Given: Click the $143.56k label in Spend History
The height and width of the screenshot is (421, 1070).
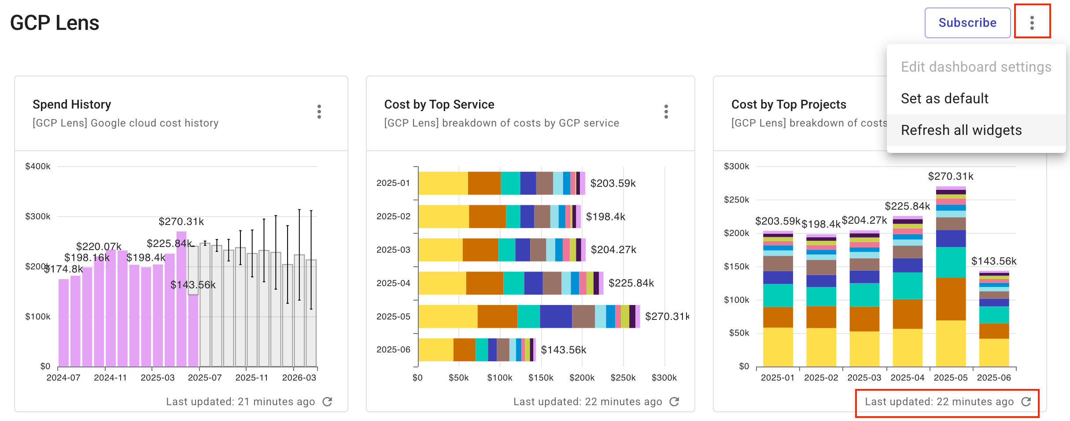Looking at the screenshot, I should pos(193,285).
